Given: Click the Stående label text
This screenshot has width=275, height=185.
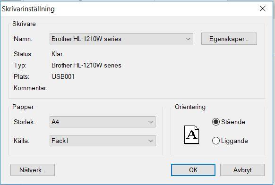Looking at the screenshot, I should pos(233,122).
